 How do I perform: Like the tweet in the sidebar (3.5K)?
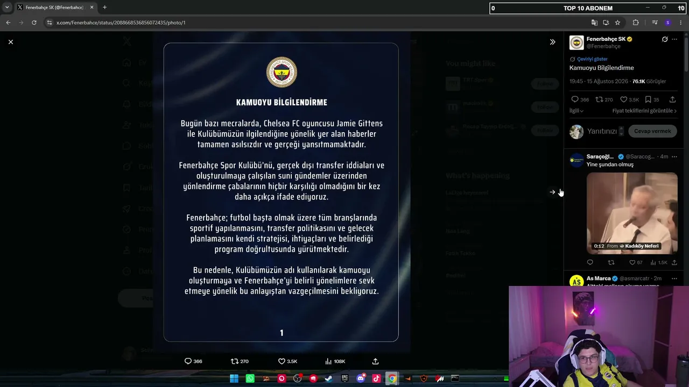tap(623, 99)
